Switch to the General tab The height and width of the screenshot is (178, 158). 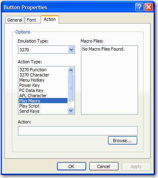point(15,20)
